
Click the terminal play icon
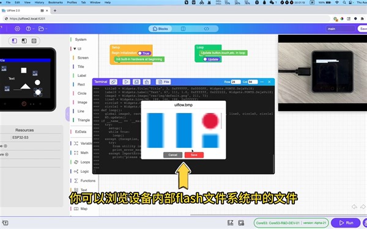(126, 82)
